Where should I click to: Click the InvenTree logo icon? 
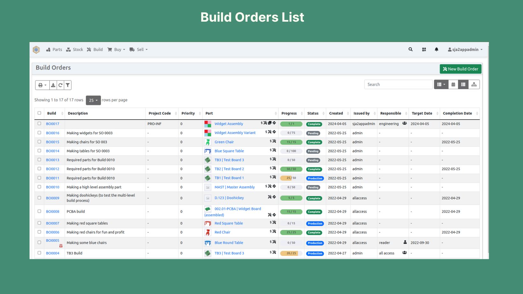(x=36, y=50)
